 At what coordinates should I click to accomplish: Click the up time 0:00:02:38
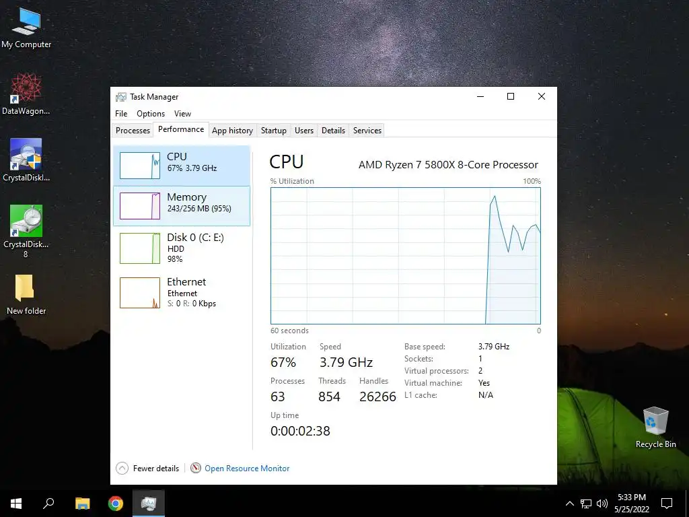(x=300, y=431)
